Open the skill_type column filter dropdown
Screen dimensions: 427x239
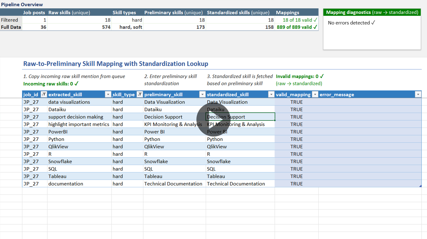pos(140,94)
